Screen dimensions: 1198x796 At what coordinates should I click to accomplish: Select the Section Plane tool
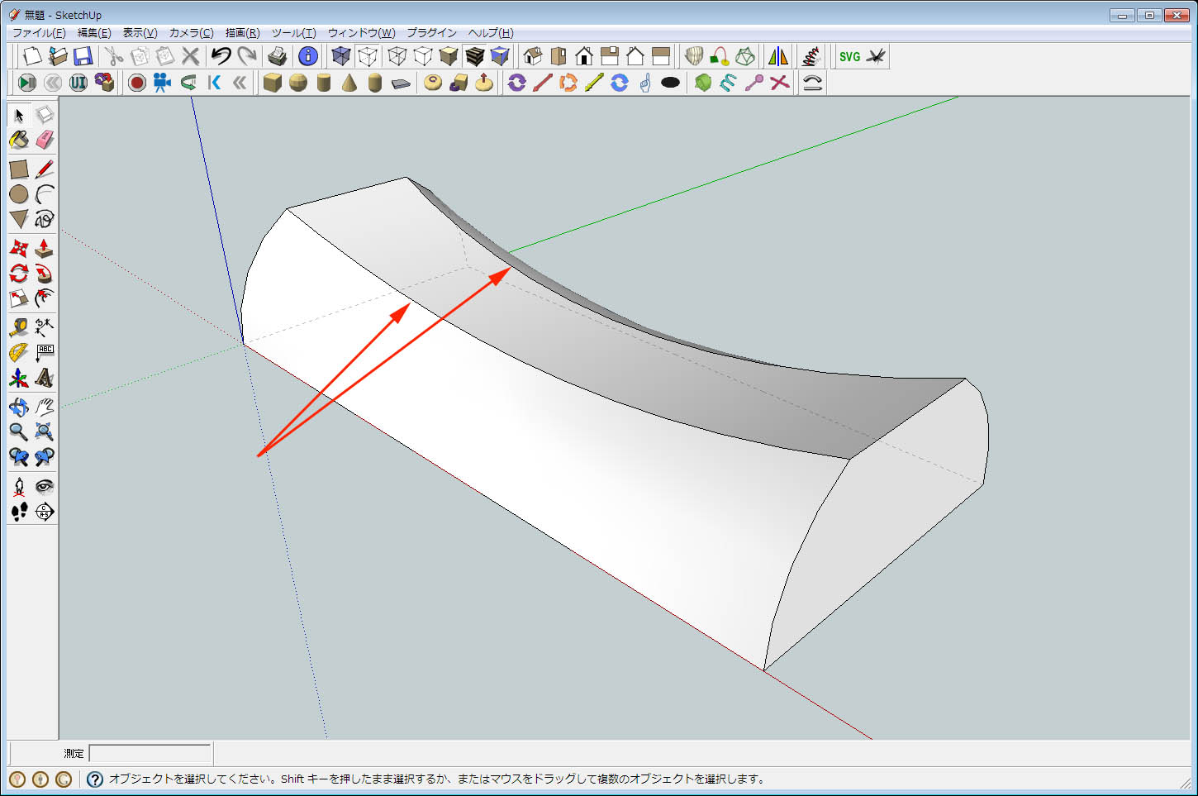coord(45,512)
